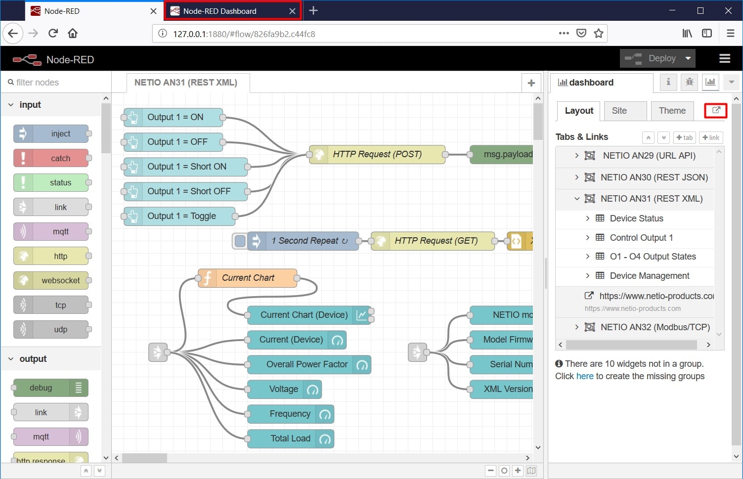Open the info sidebar tab

click(x=668, y=82)
